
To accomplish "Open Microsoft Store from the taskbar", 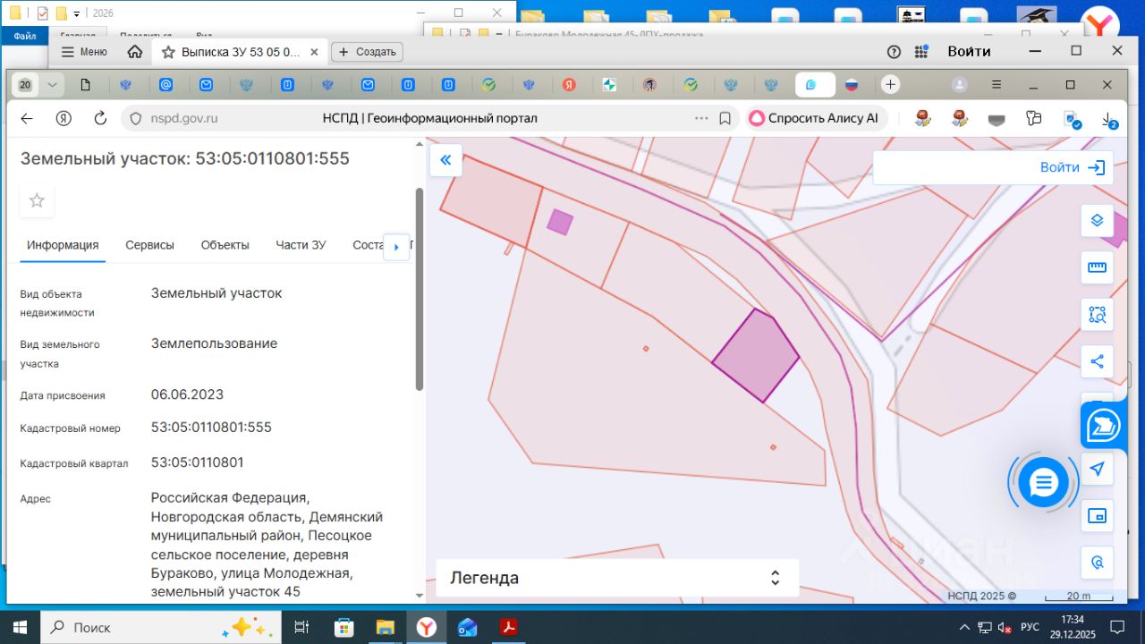I will pyautogui.click(x=344, y=627).
